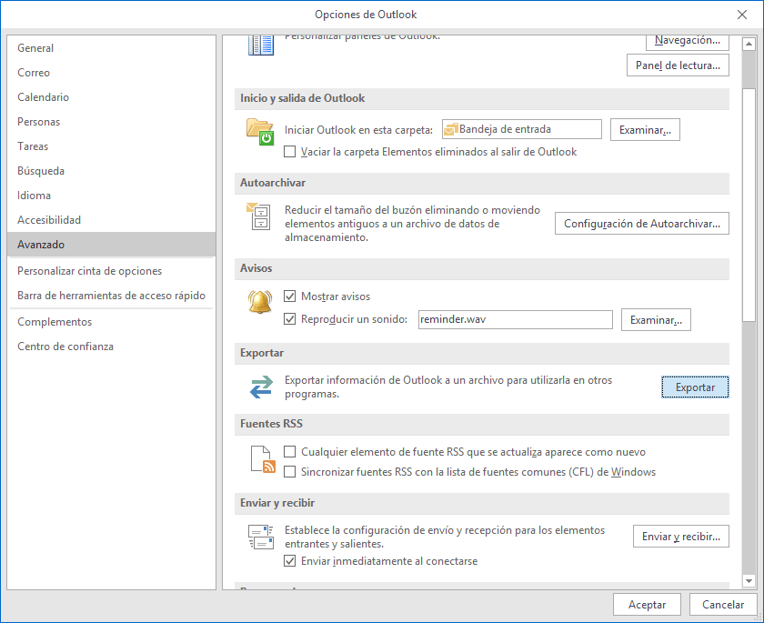Screen dimensions: 764x623
Task: Open the Accesibilidad options category
Action: [112, 220]
